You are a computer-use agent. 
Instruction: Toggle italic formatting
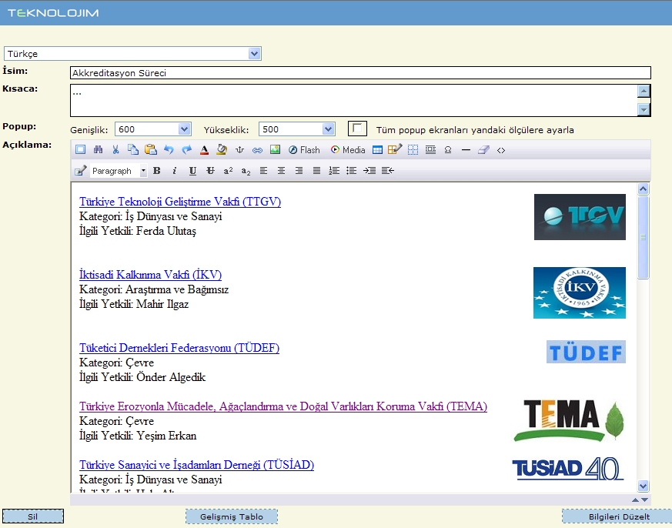(x=175, y=171)
